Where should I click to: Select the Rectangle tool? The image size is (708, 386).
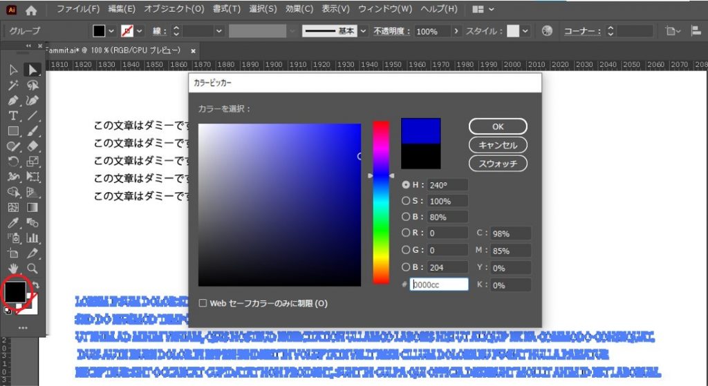[x=13, y=131]
